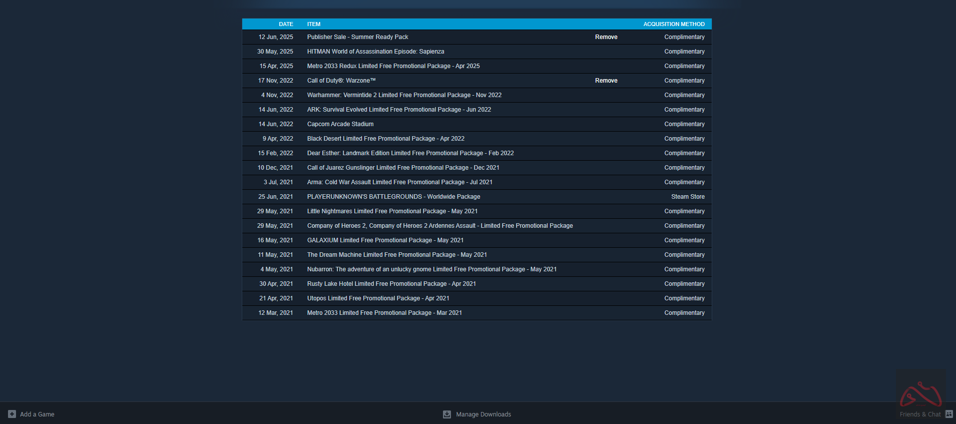This screenshot has width=956, height=424.
Task: Click the ITEM column header
Action: coord(314,24)
